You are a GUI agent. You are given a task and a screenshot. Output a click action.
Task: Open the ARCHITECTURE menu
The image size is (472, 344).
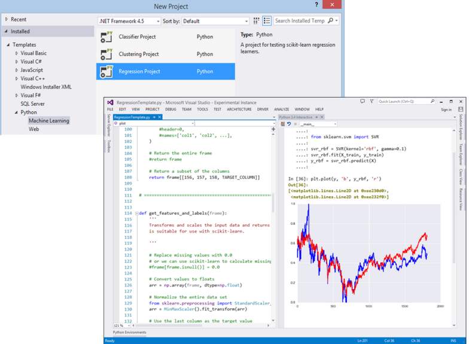pos(239,109)
